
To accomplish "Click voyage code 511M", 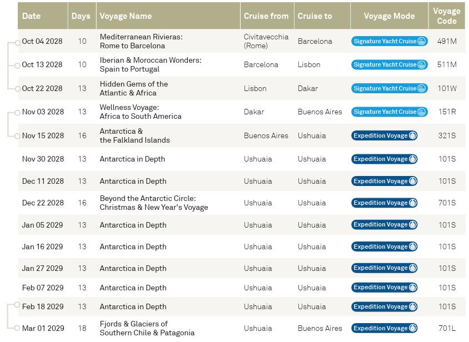I will (x=447, y=64).
